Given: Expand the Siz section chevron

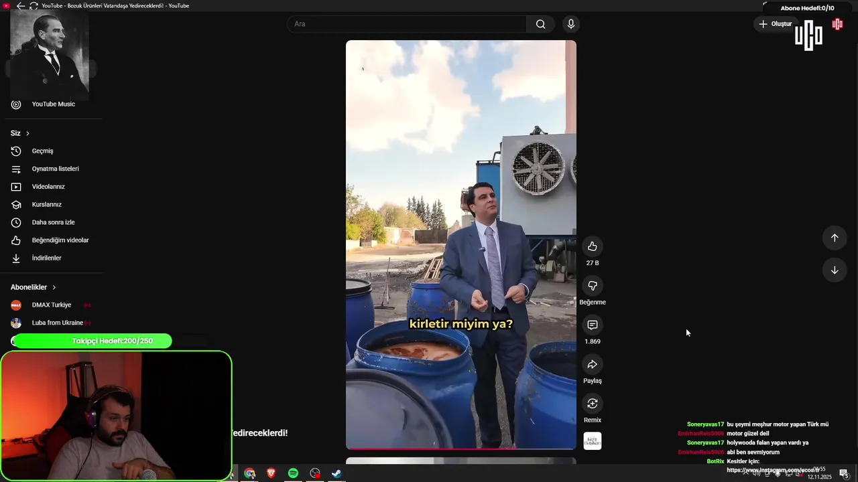Looking at the screenshot, I should point(27,133).
